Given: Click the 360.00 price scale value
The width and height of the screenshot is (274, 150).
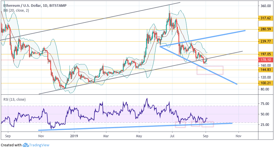Looking at the screenshot, I should [265, 6].
